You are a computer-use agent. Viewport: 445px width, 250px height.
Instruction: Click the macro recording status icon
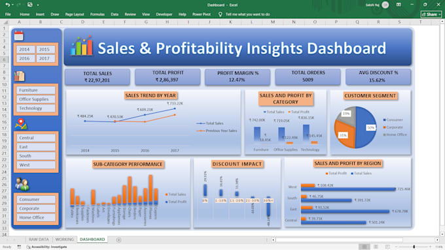coord(19,247)
